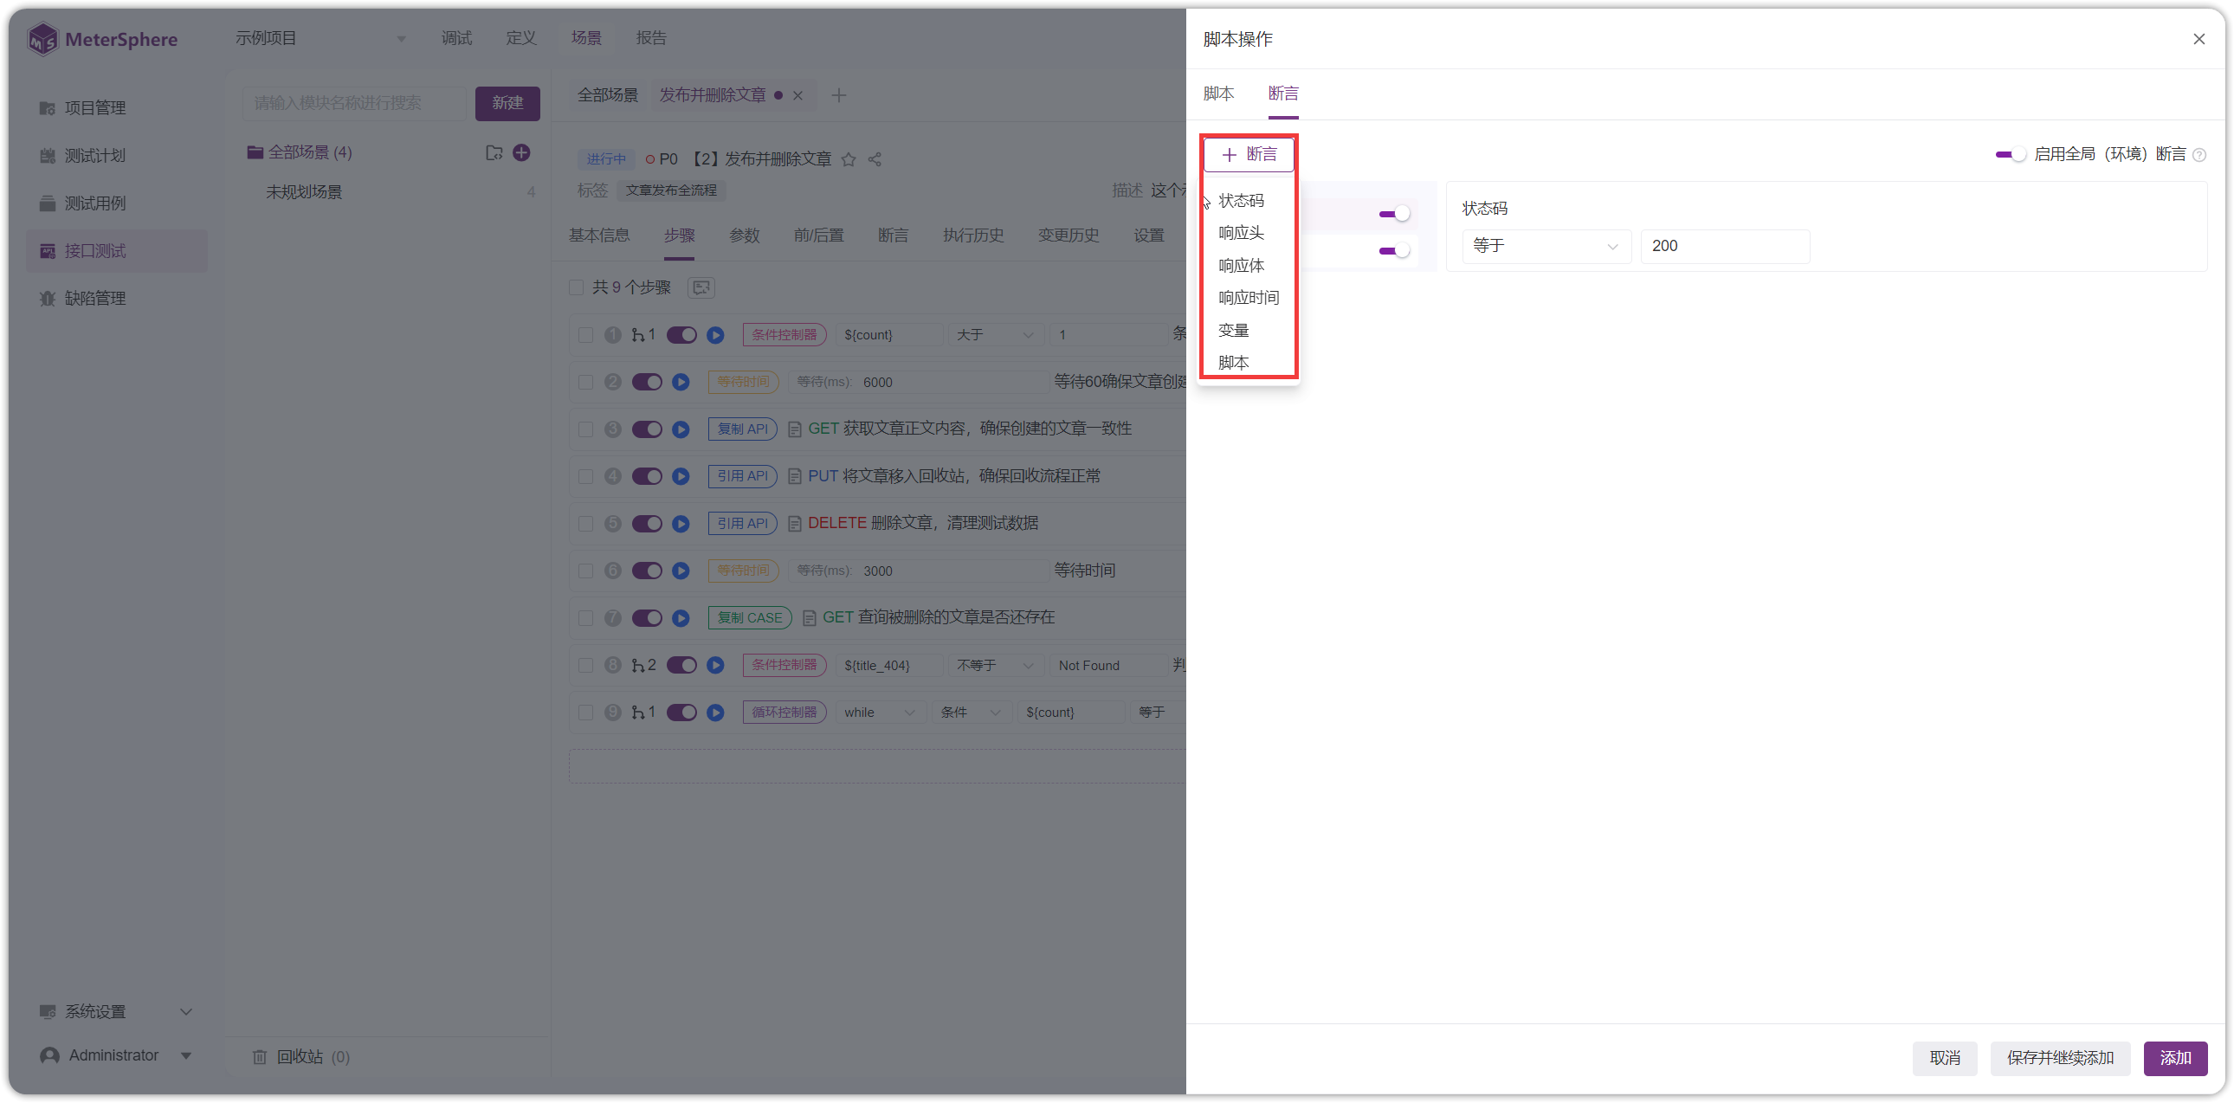The image size is (2234, 1103).
Task: Click the share icon by scenario title
Action: [875, 159]
